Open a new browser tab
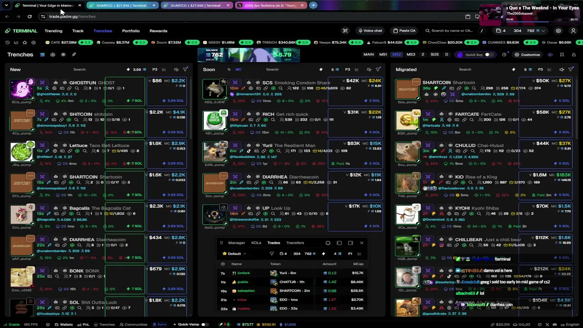 click(x=313, y=5)
